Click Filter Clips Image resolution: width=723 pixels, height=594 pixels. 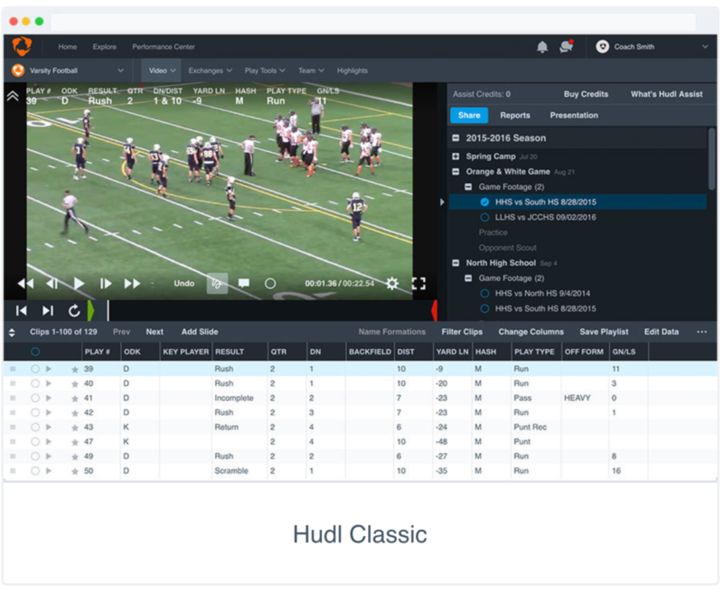coord(462,332)
